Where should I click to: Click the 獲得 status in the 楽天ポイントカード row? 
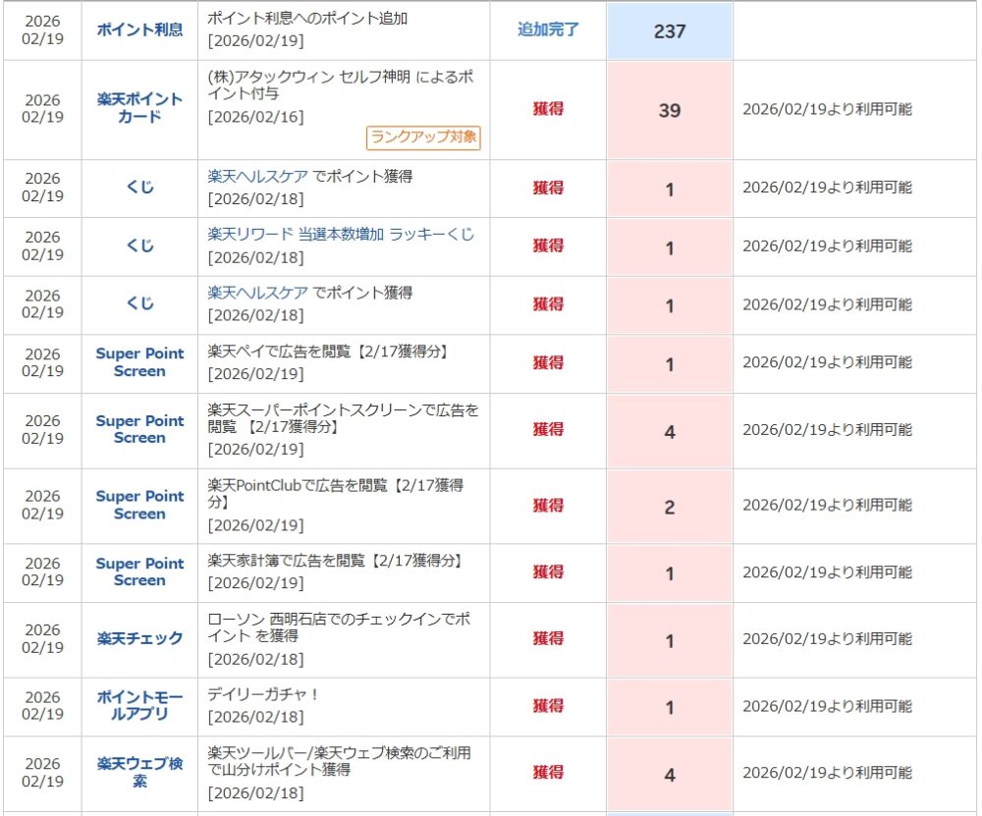tap(548, 109)
